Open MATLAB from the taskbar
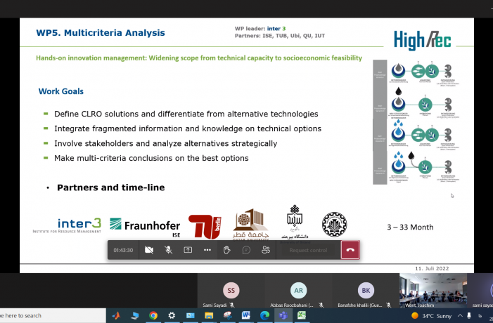Screen dimensions: 493x323 point(116,315)
